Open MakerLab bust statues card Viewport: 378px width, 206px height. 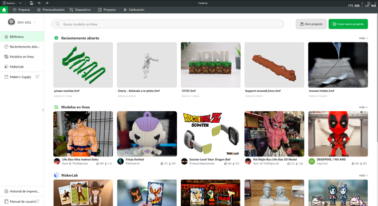point(274,193)
